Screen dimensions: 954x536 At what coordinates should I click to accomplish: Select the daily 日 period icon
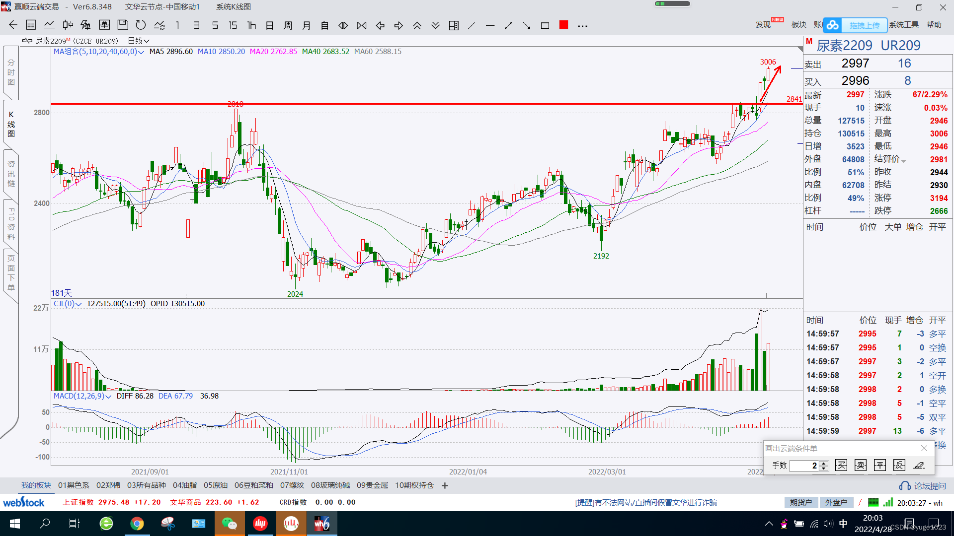(270, 25)
